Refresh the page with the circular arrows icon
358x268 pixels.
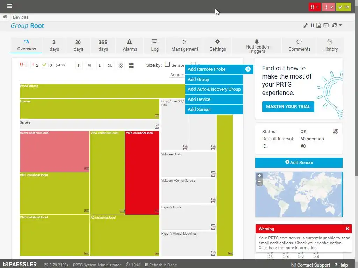point(335,25)
